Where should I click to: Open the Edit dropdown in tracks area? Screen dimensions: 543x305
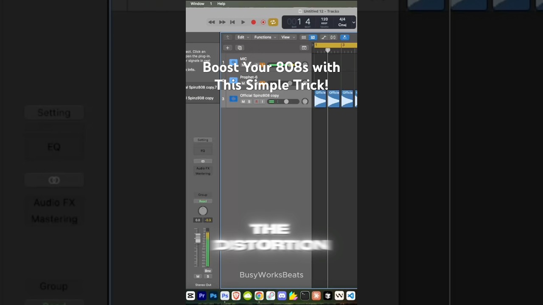243,37
